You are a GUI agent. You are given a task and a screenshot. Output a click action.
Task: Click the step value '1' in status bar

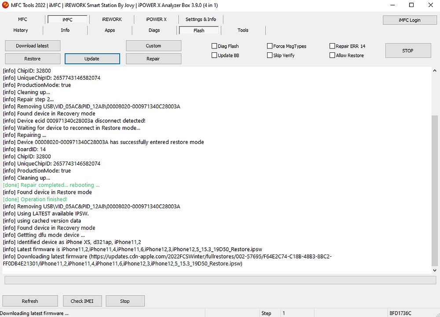(x=284, y=313)
